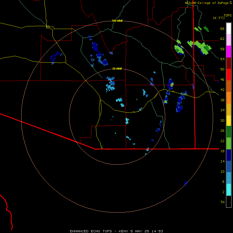This screenshot has width=233, height=233.
Task: Click the legend value "10"
Action: (x=222, y=171)
